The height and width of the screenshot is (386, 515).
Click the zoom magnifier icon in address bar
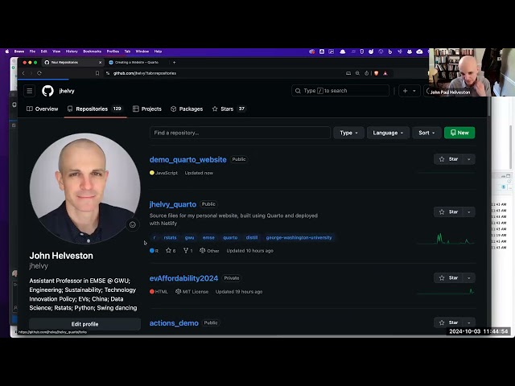pyautogui.click(x=357, y=73)
